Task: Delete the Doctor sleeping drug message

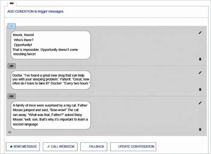Action: coord(200,90)
